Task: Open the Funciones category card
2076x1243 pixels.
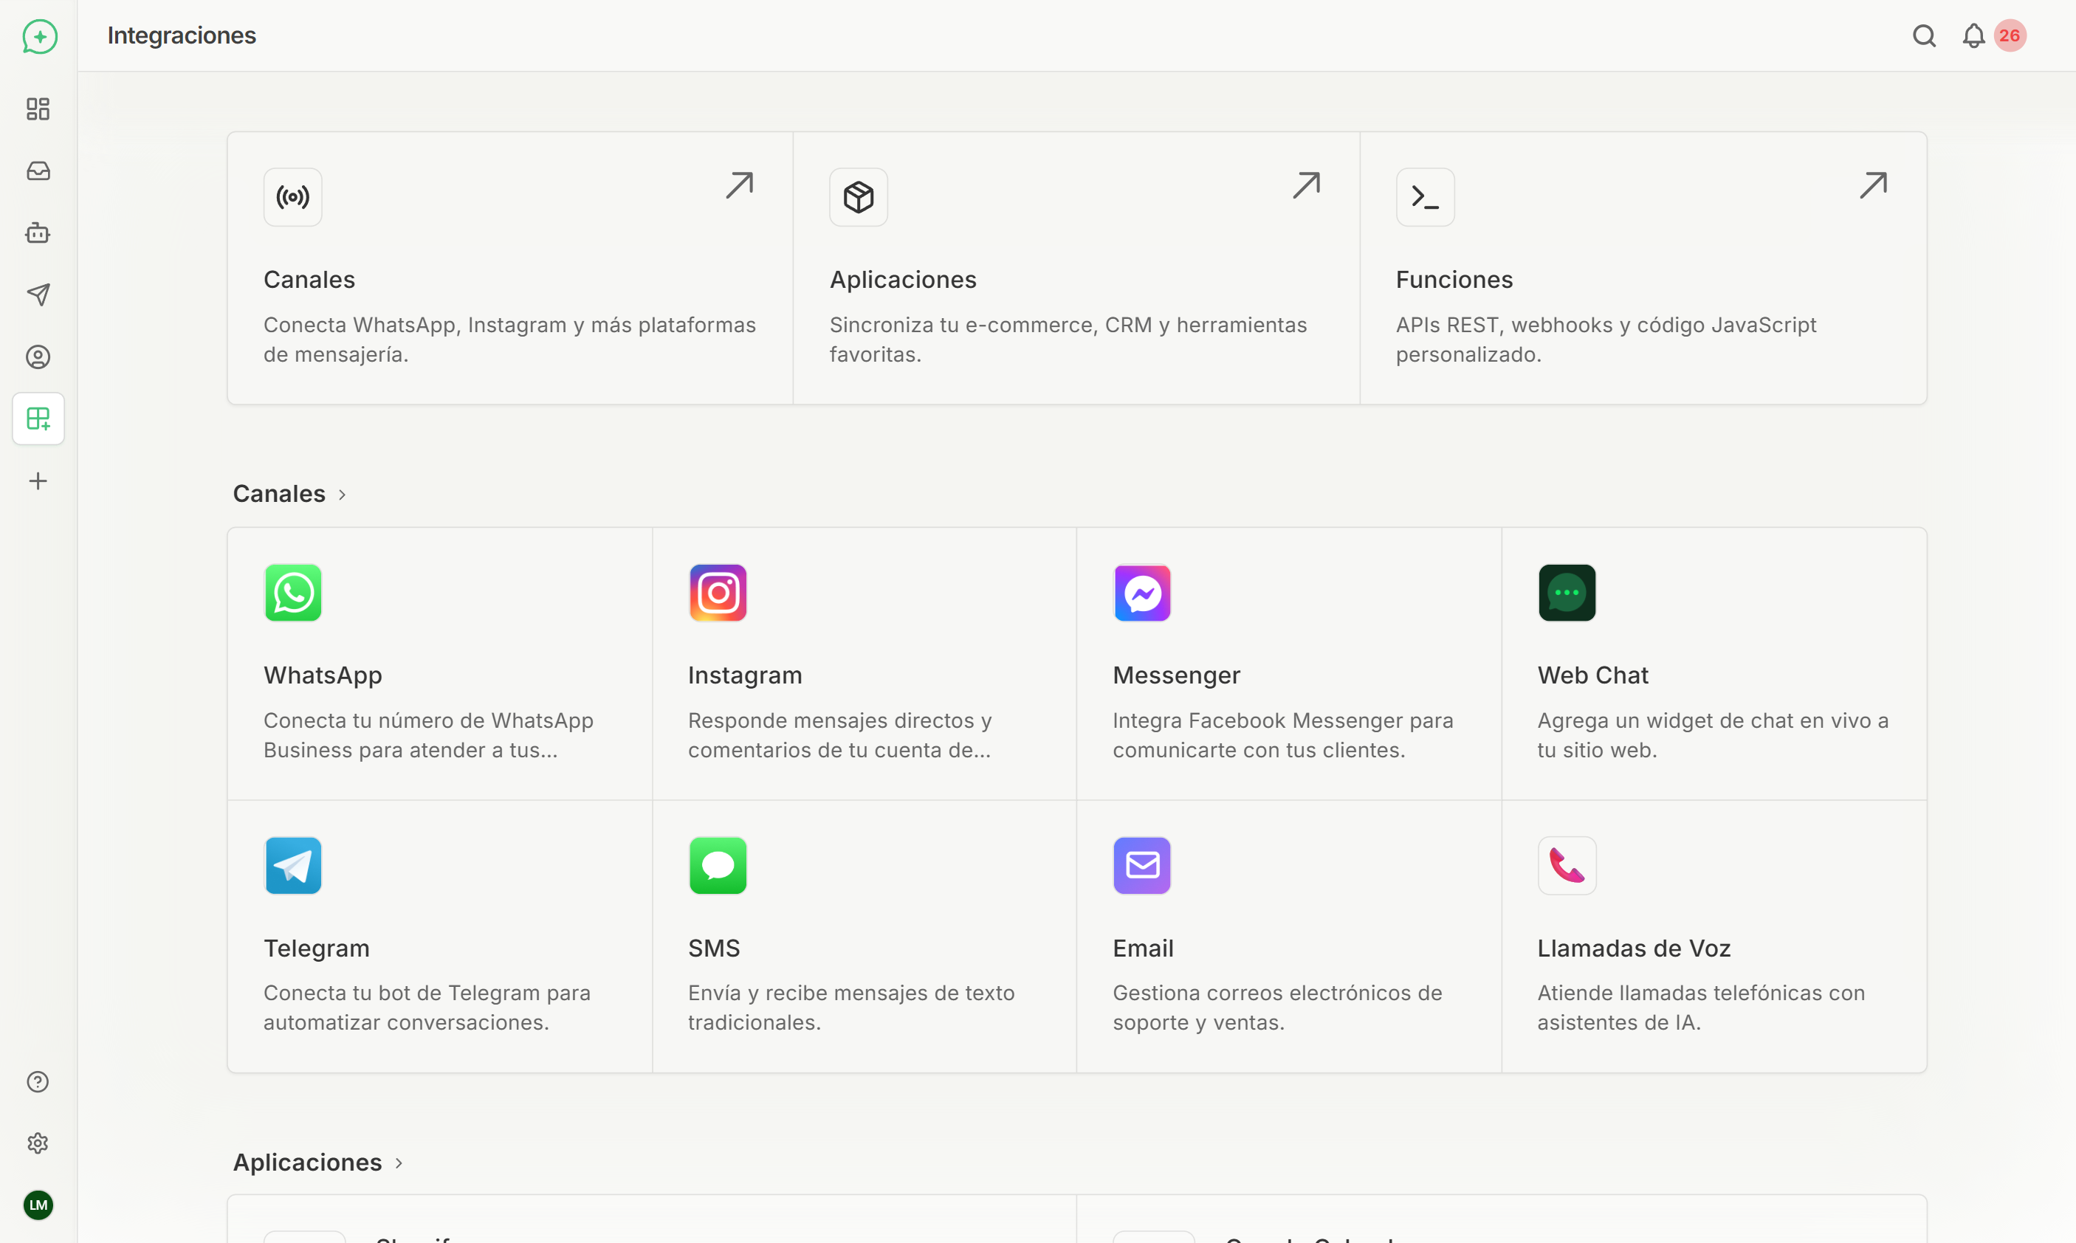Action: [x=1642, y=268]
